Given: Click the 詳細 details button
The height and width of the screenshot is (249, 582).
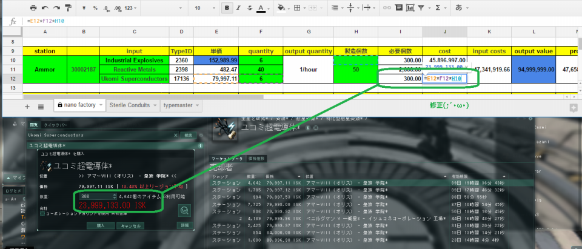Looking at the screenshot, I should tap(186, 225).
